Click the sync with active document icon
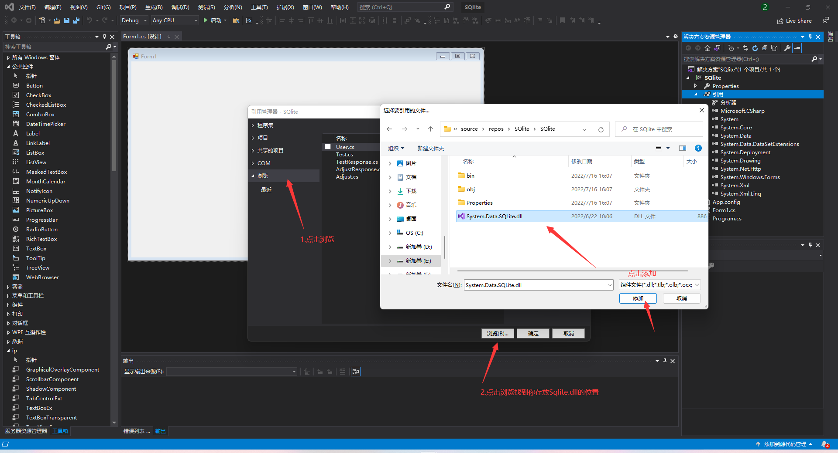This screenshot has width=838, height=453. pos(745,48)
